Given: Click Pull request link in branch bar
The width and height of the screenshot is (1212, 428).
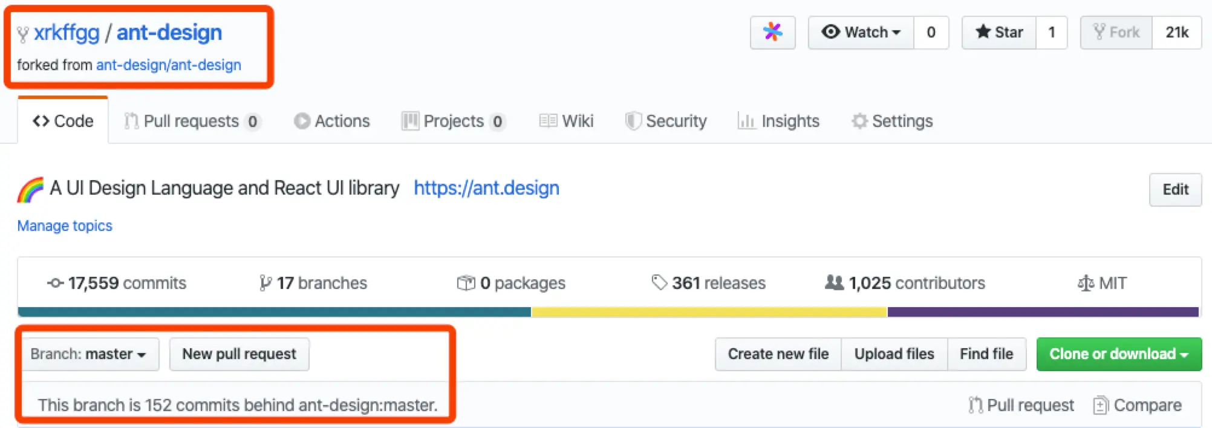Looking at the screenshot, I should [1021, 405].
